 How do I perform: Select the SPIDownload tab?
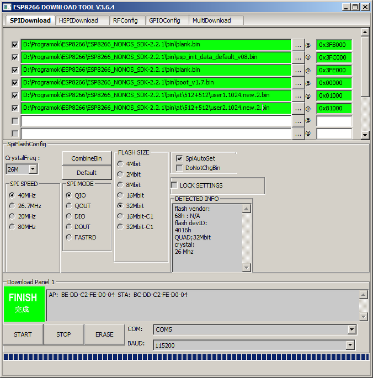click(30, 20)
